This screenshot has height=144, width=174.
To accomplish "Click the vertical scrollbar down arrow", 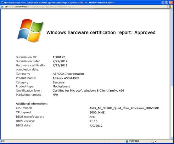I will [x=171, y=138].
